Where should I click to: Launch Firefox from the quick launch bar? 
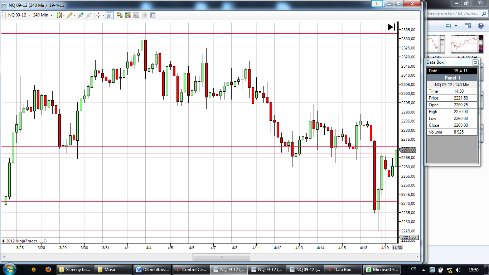click(x=48, y=269)
